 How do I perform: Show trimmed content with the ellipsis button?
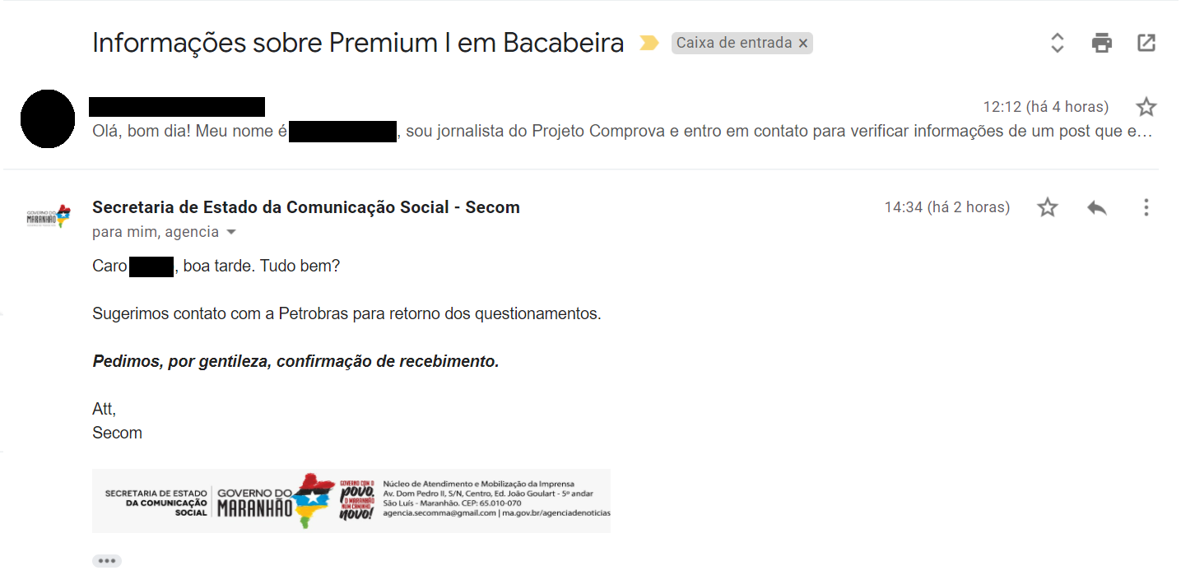click(107, 561)
